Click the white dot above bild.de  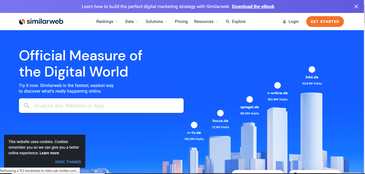(x=312, y=69)
